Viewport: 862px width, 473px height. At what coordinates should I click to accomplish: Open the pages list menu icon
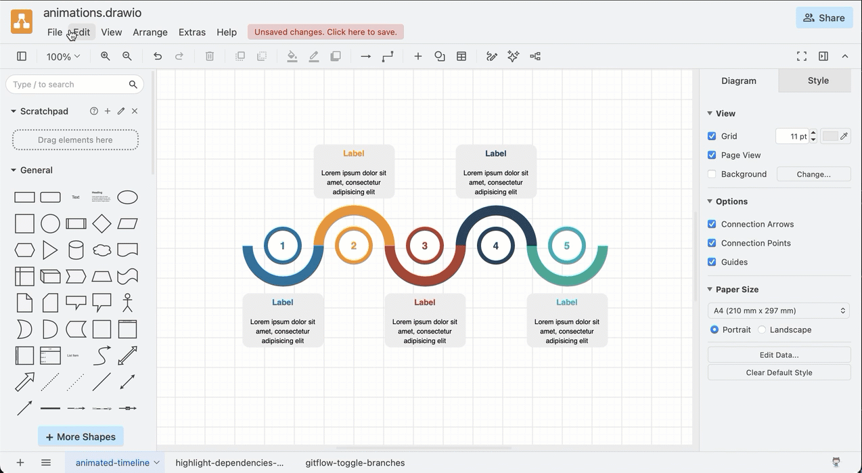point(46,463)
